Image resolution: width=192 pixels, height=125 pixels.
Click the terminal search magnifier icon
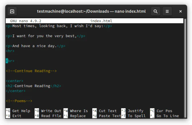point(155,11)
